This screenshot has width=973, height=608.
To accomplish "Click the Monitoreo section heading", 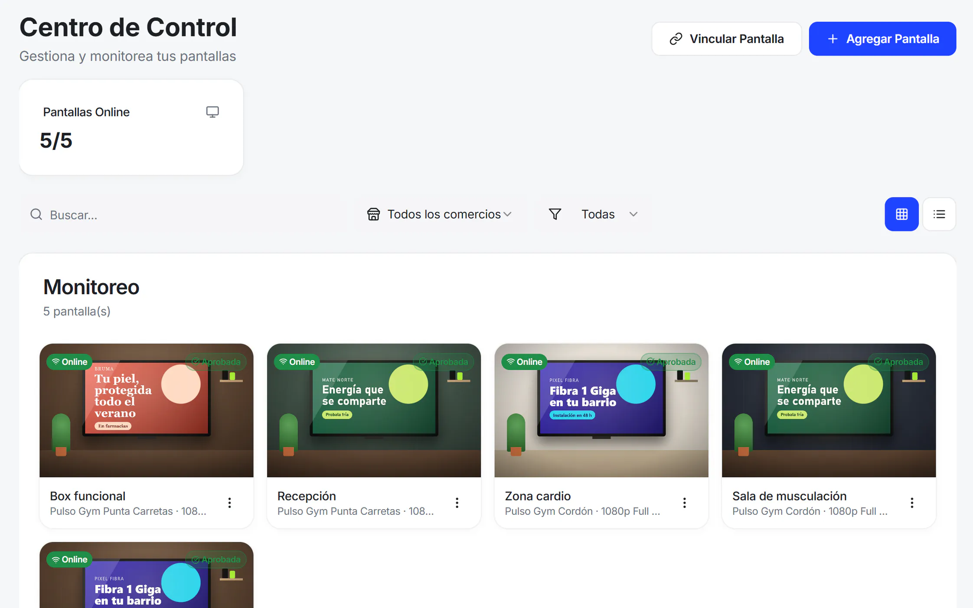I will coord(91,287).
